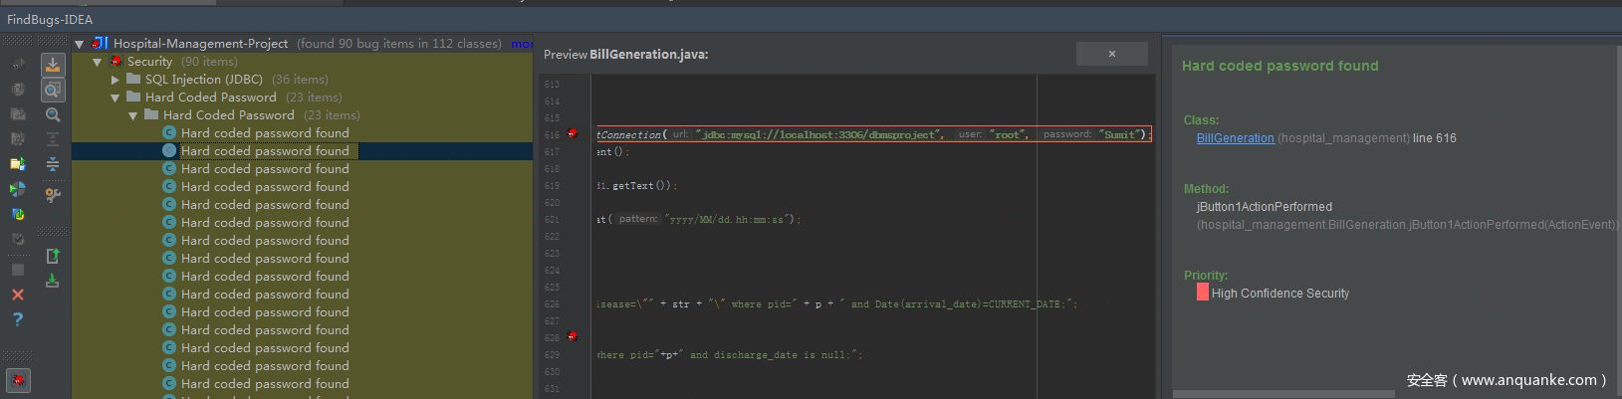Close FindBugs results with red X
This screenshot has height=399, width=1622.
tap(18, 295)
